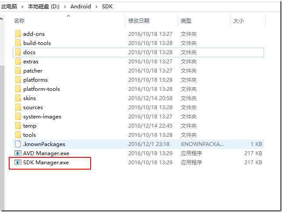Select the sources folder name
The width and height of the screenshot is (282, 212).
33,107
